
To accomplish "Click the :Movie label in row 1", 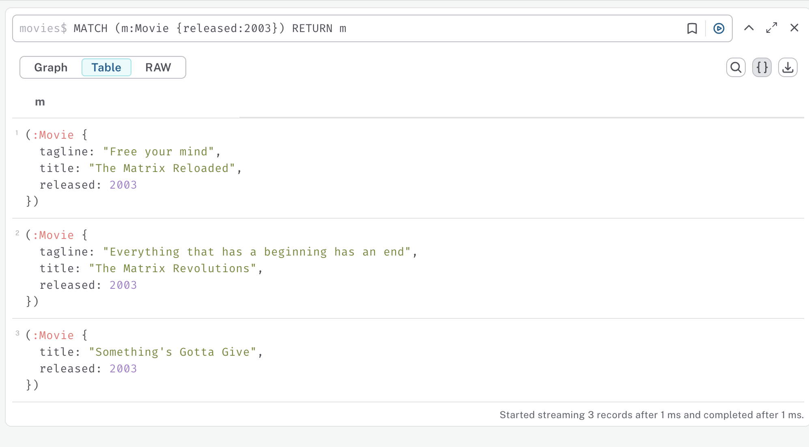I will click(54, 135).
